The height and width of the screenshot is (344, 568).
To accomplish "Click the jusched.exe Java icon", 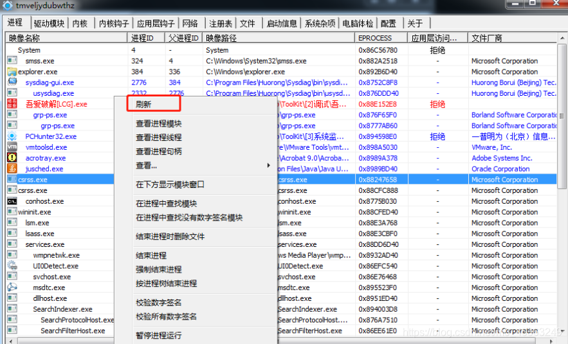I will 12,168.
